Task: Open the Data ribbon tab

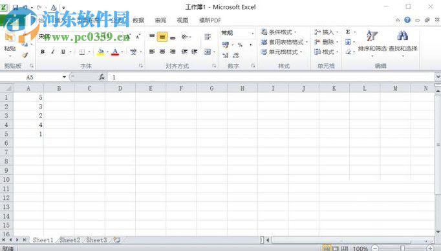Action: tap(138, 20)
